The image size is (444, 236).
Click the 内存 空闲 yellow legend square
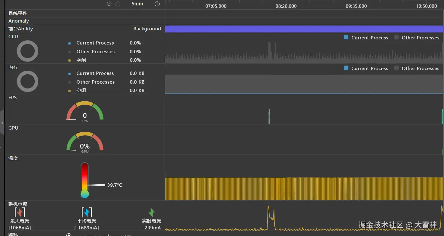click(x=69, y=91)
